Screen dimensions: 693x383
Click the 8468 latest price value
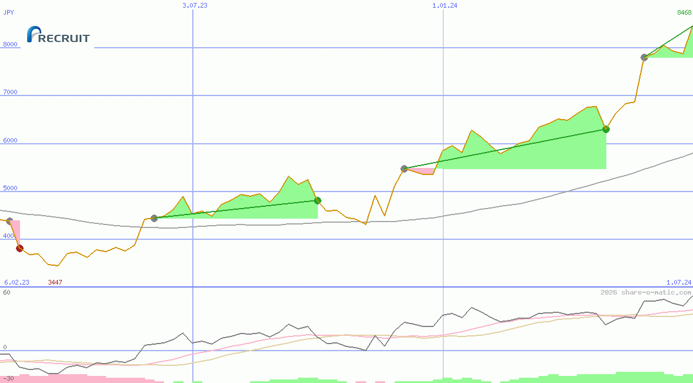tap(684, 12)
